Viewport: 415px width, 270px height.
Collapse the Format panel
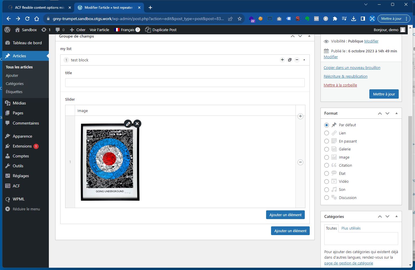[x=396, y=113]
